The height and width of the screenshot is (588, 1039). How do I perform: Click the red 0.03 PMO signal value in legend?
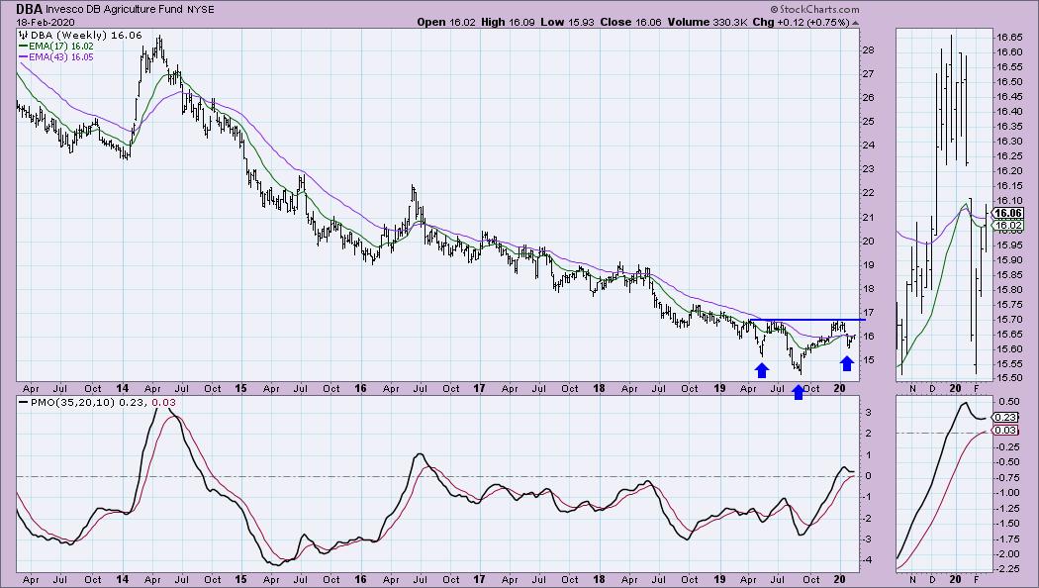pos(161,402)
